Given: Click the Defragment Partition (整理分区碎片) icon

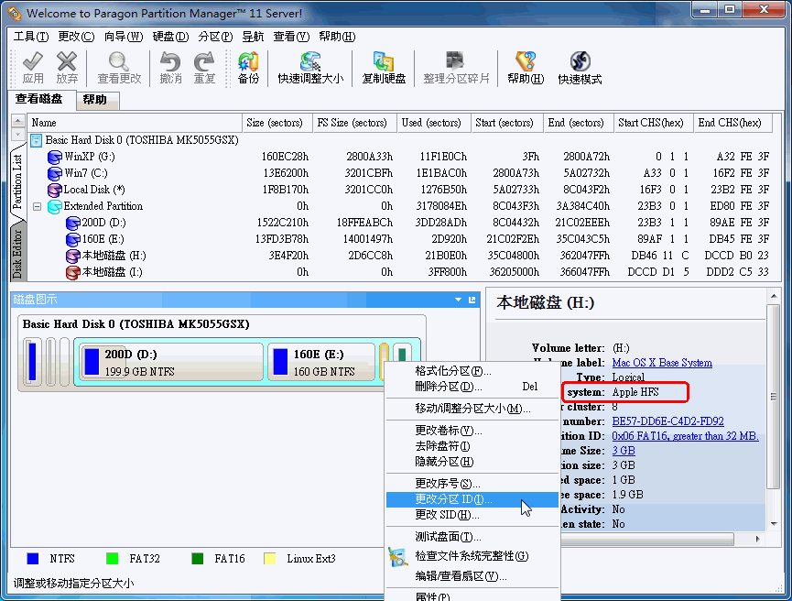Looking at the screenshot, I should tap(456, 61).
